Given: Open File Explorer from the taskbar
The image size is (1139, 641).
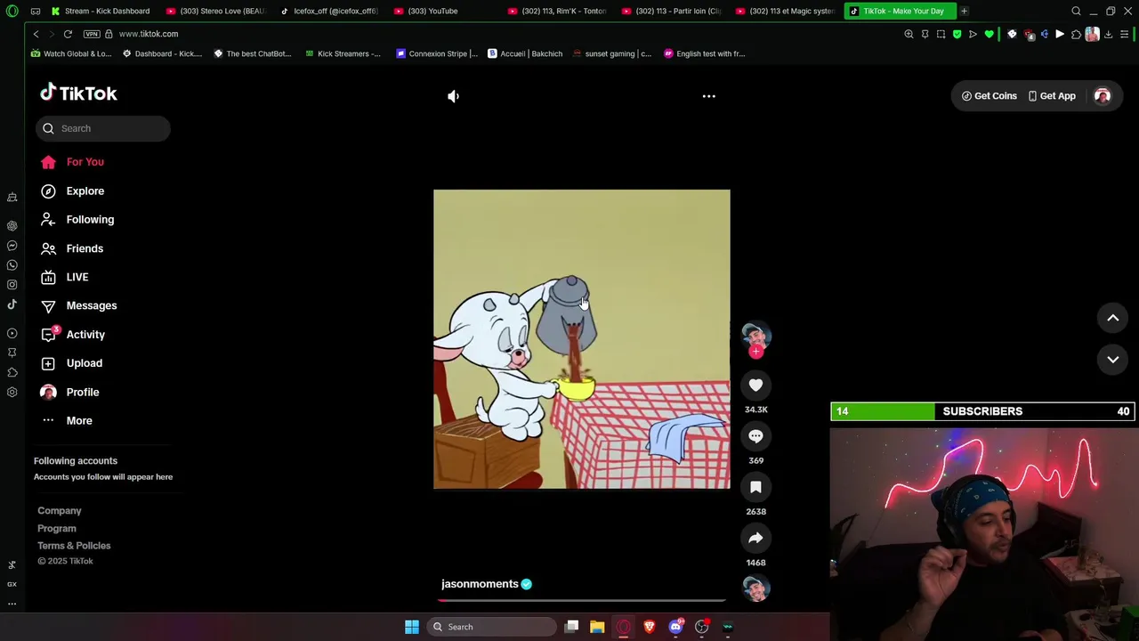Looking at the screenshot, I should coord(597,627).
